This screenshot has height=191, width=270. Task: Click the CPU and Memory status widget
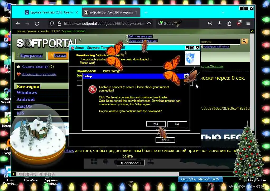(200, 179)
